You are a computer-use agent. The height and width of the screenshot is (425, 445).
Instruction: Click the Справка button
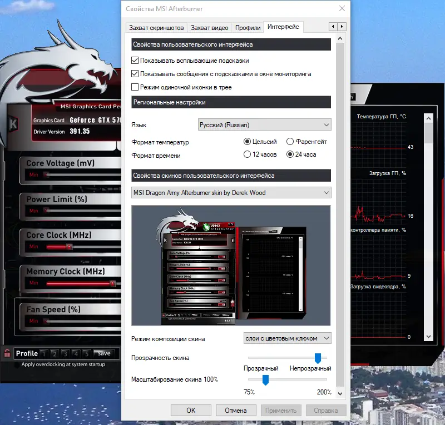(326, 410)
